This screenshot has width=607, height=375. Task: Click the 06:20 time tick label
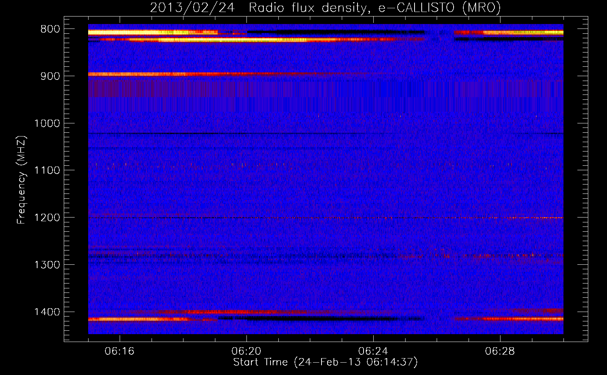[x=246, y=351]
